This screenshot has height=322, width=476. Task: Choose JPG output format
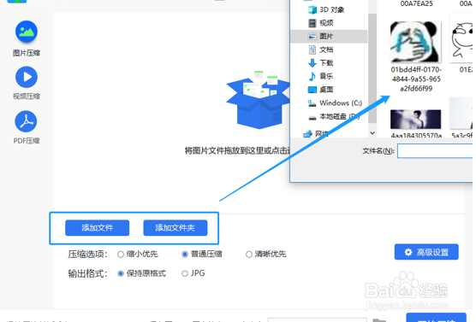pyautogui.click(x=193, y=273)
